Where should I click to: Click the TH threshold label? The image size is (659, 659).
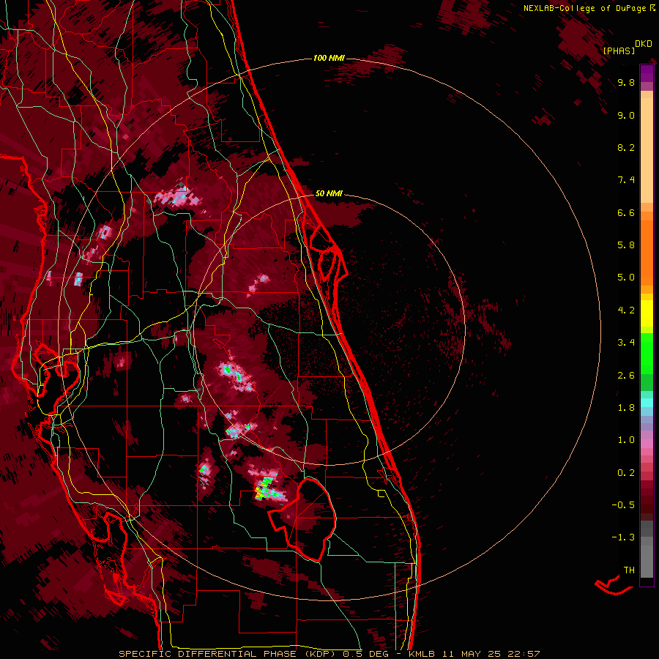tap(629, 570)
